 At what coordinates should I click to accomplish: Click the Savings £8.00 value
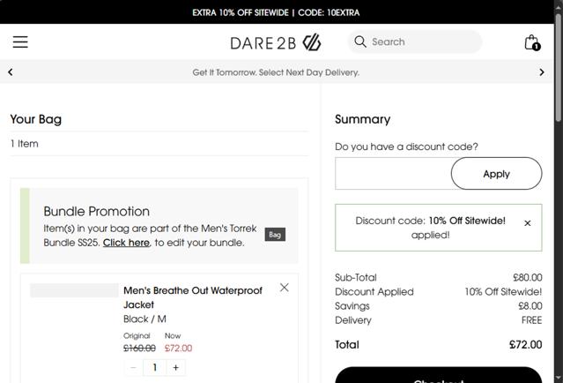tap(530, 306)
